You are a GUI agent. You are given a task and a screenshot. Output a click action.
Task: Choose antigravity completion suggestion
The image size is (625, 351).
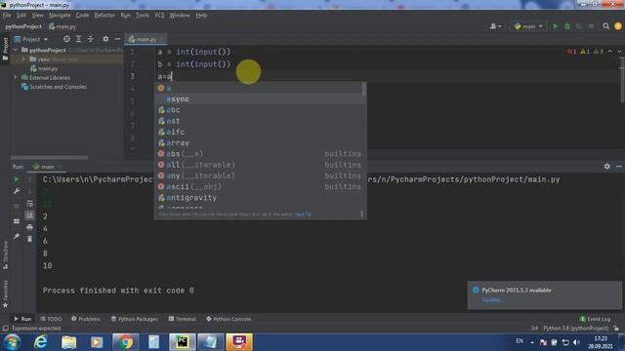coord(261,197)
